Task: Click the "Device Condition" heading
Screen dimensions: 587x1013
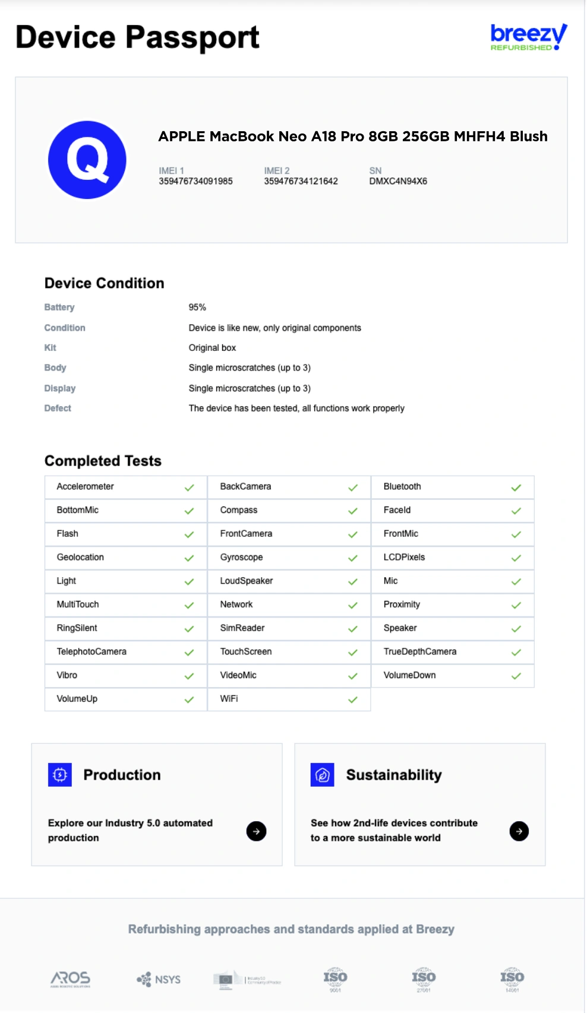Action: pos(104,283)
